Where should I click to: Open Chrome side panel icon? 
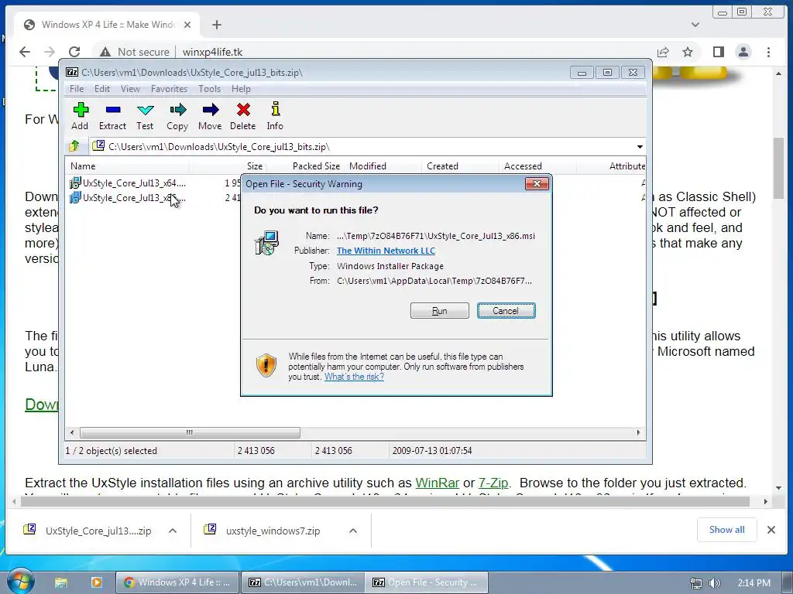click(x=719, y=52)
